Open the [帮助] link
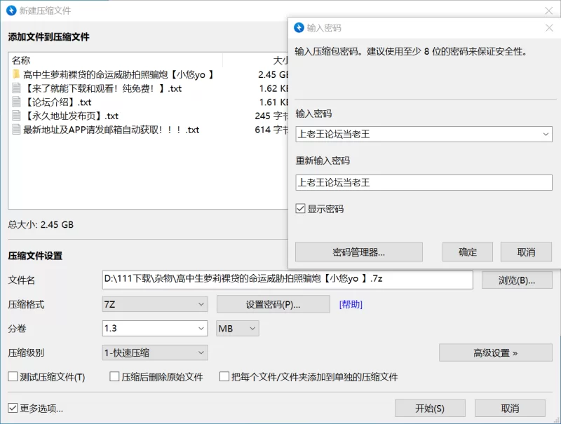Screen dimensions: 561x424 [351, 304]
